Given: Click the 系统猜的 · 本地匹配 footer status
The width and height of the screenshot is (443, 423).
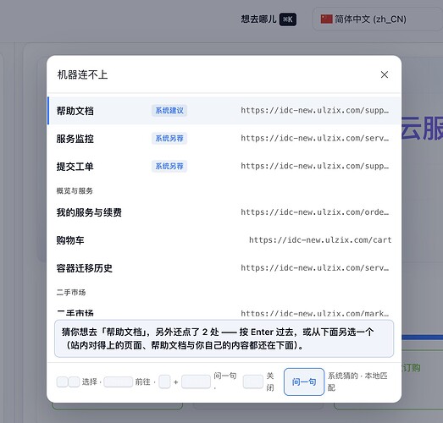Looking at the screenshot, I should pos(357,382).
